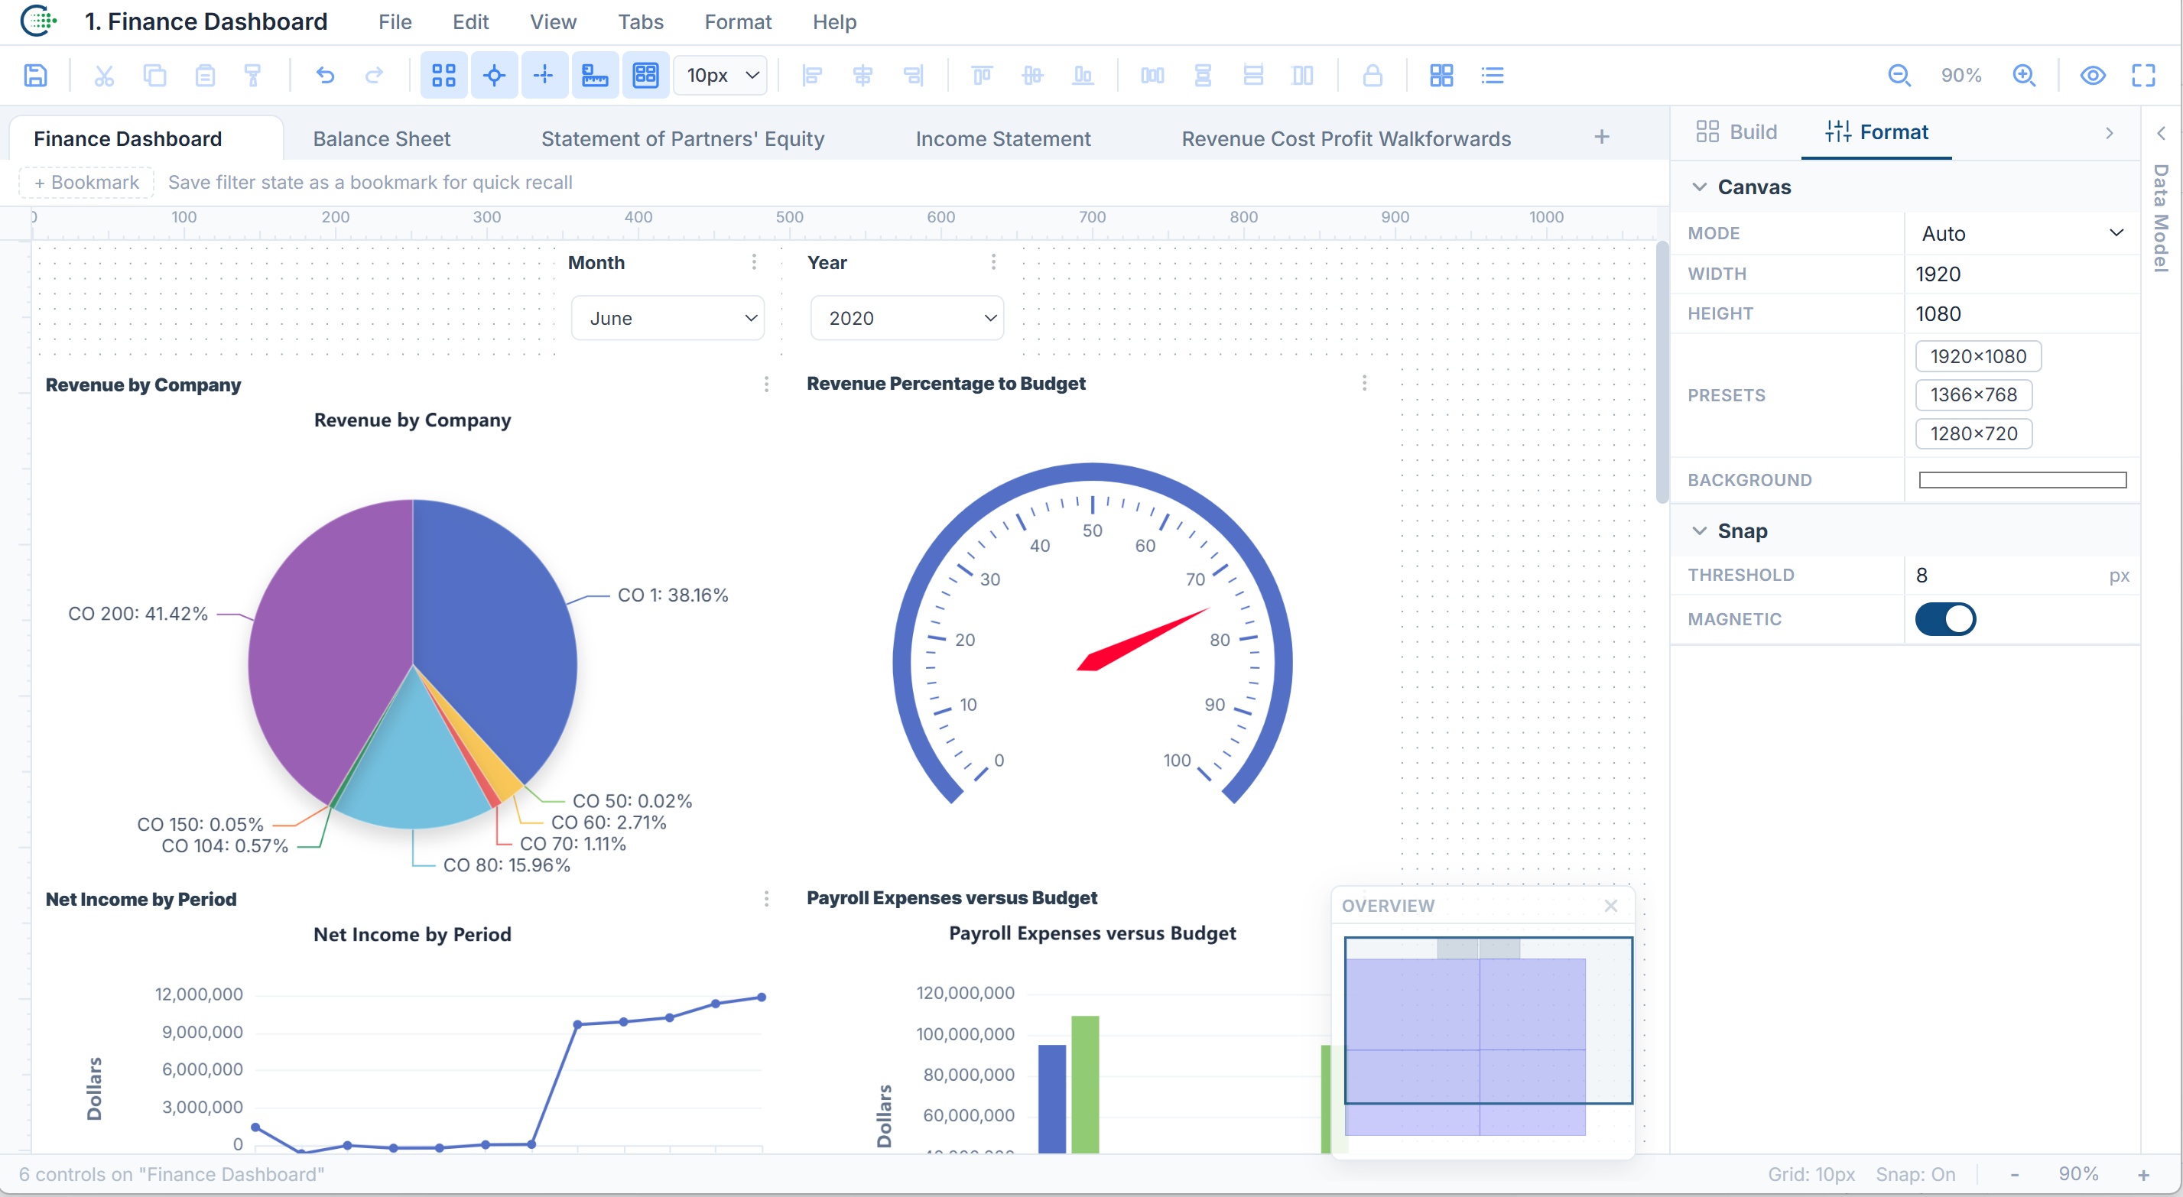The image size is (2183, 1197).
Task: Open the Year dropdown set to 2020
Action: [x=907, y=316]
